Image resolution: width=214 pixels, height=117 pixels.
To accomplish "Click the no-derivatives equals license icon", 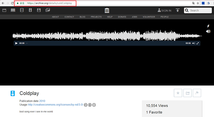I will (x=94, y=105).
